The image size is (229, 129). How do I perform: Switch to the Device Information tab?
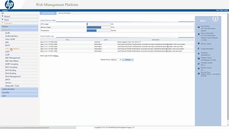tap(65, 13)
